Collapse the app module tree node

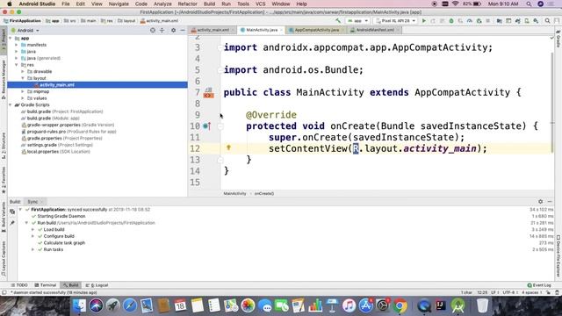tap(11, 39)
